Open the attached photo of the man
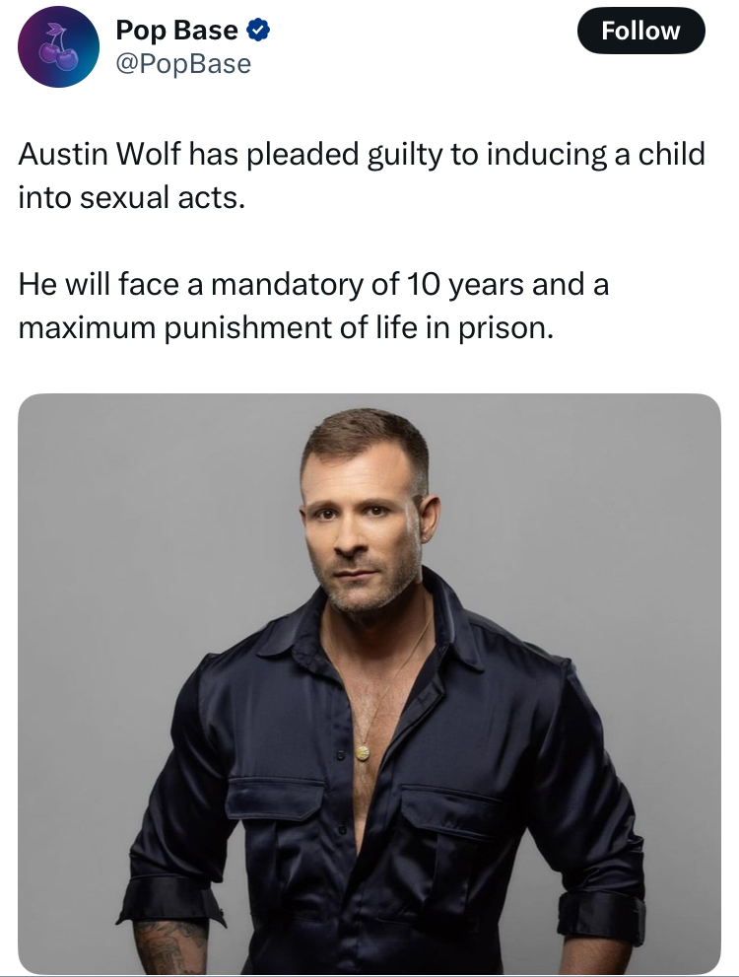Viewport: 739px width, 977px height. coord(369,683)
